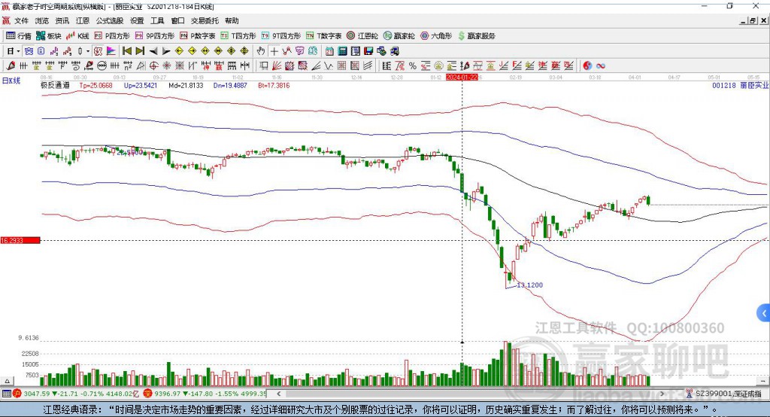Click the black left arrow icon

pyautogui.click(x=153, y=51)
